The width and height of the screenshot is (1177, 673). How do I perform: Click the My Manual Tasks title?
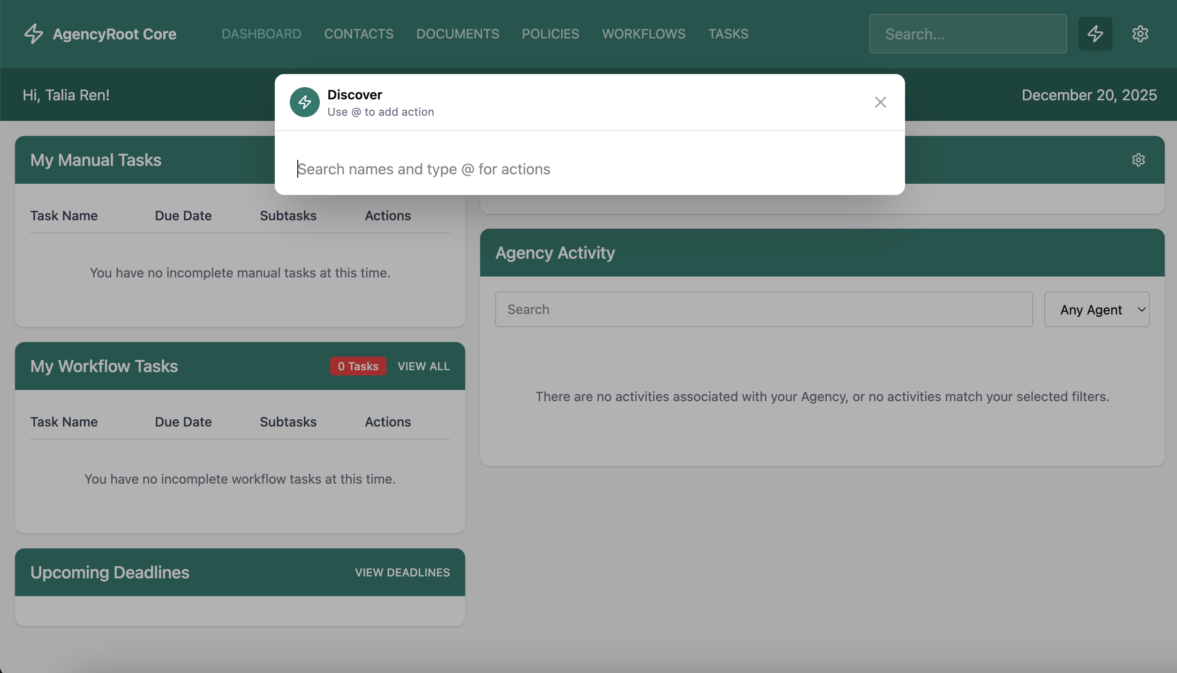96,160
